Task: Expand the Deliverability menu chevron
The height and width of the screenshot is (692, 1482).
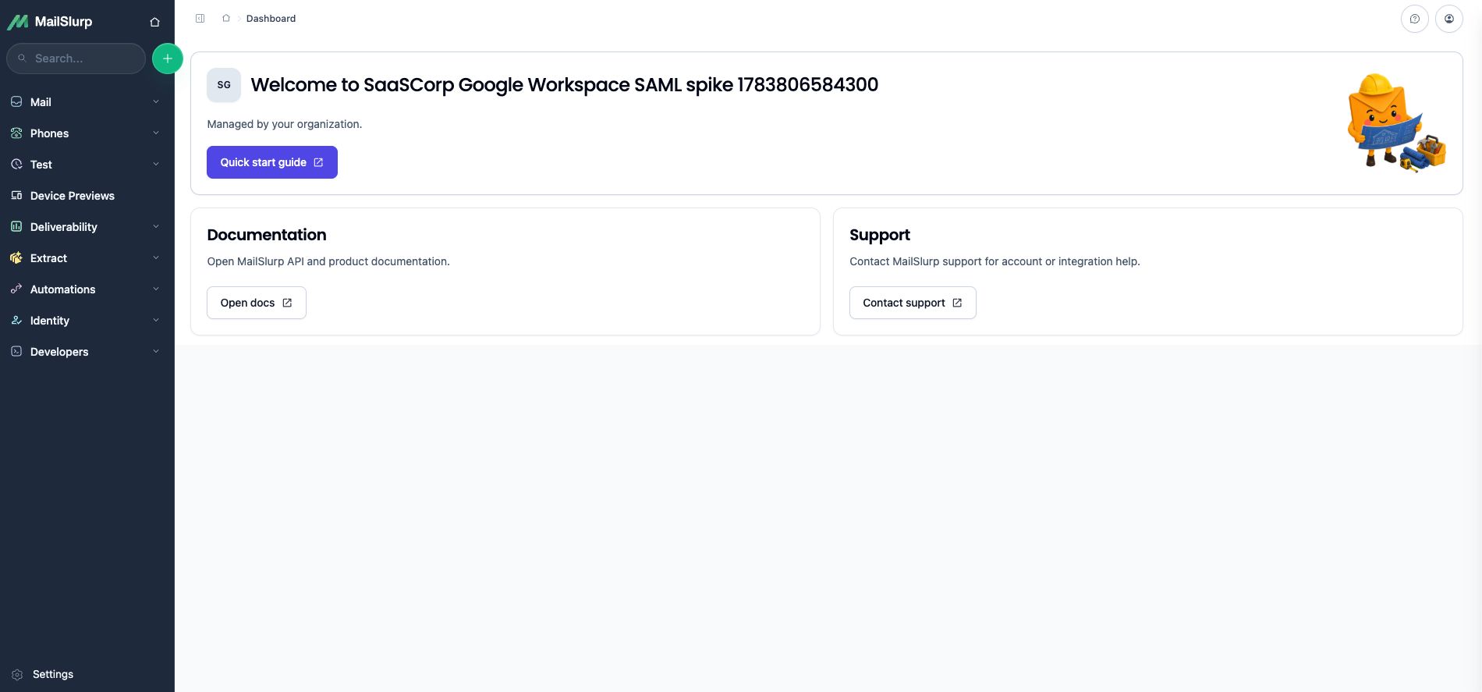Action: [x=156, y=227]
